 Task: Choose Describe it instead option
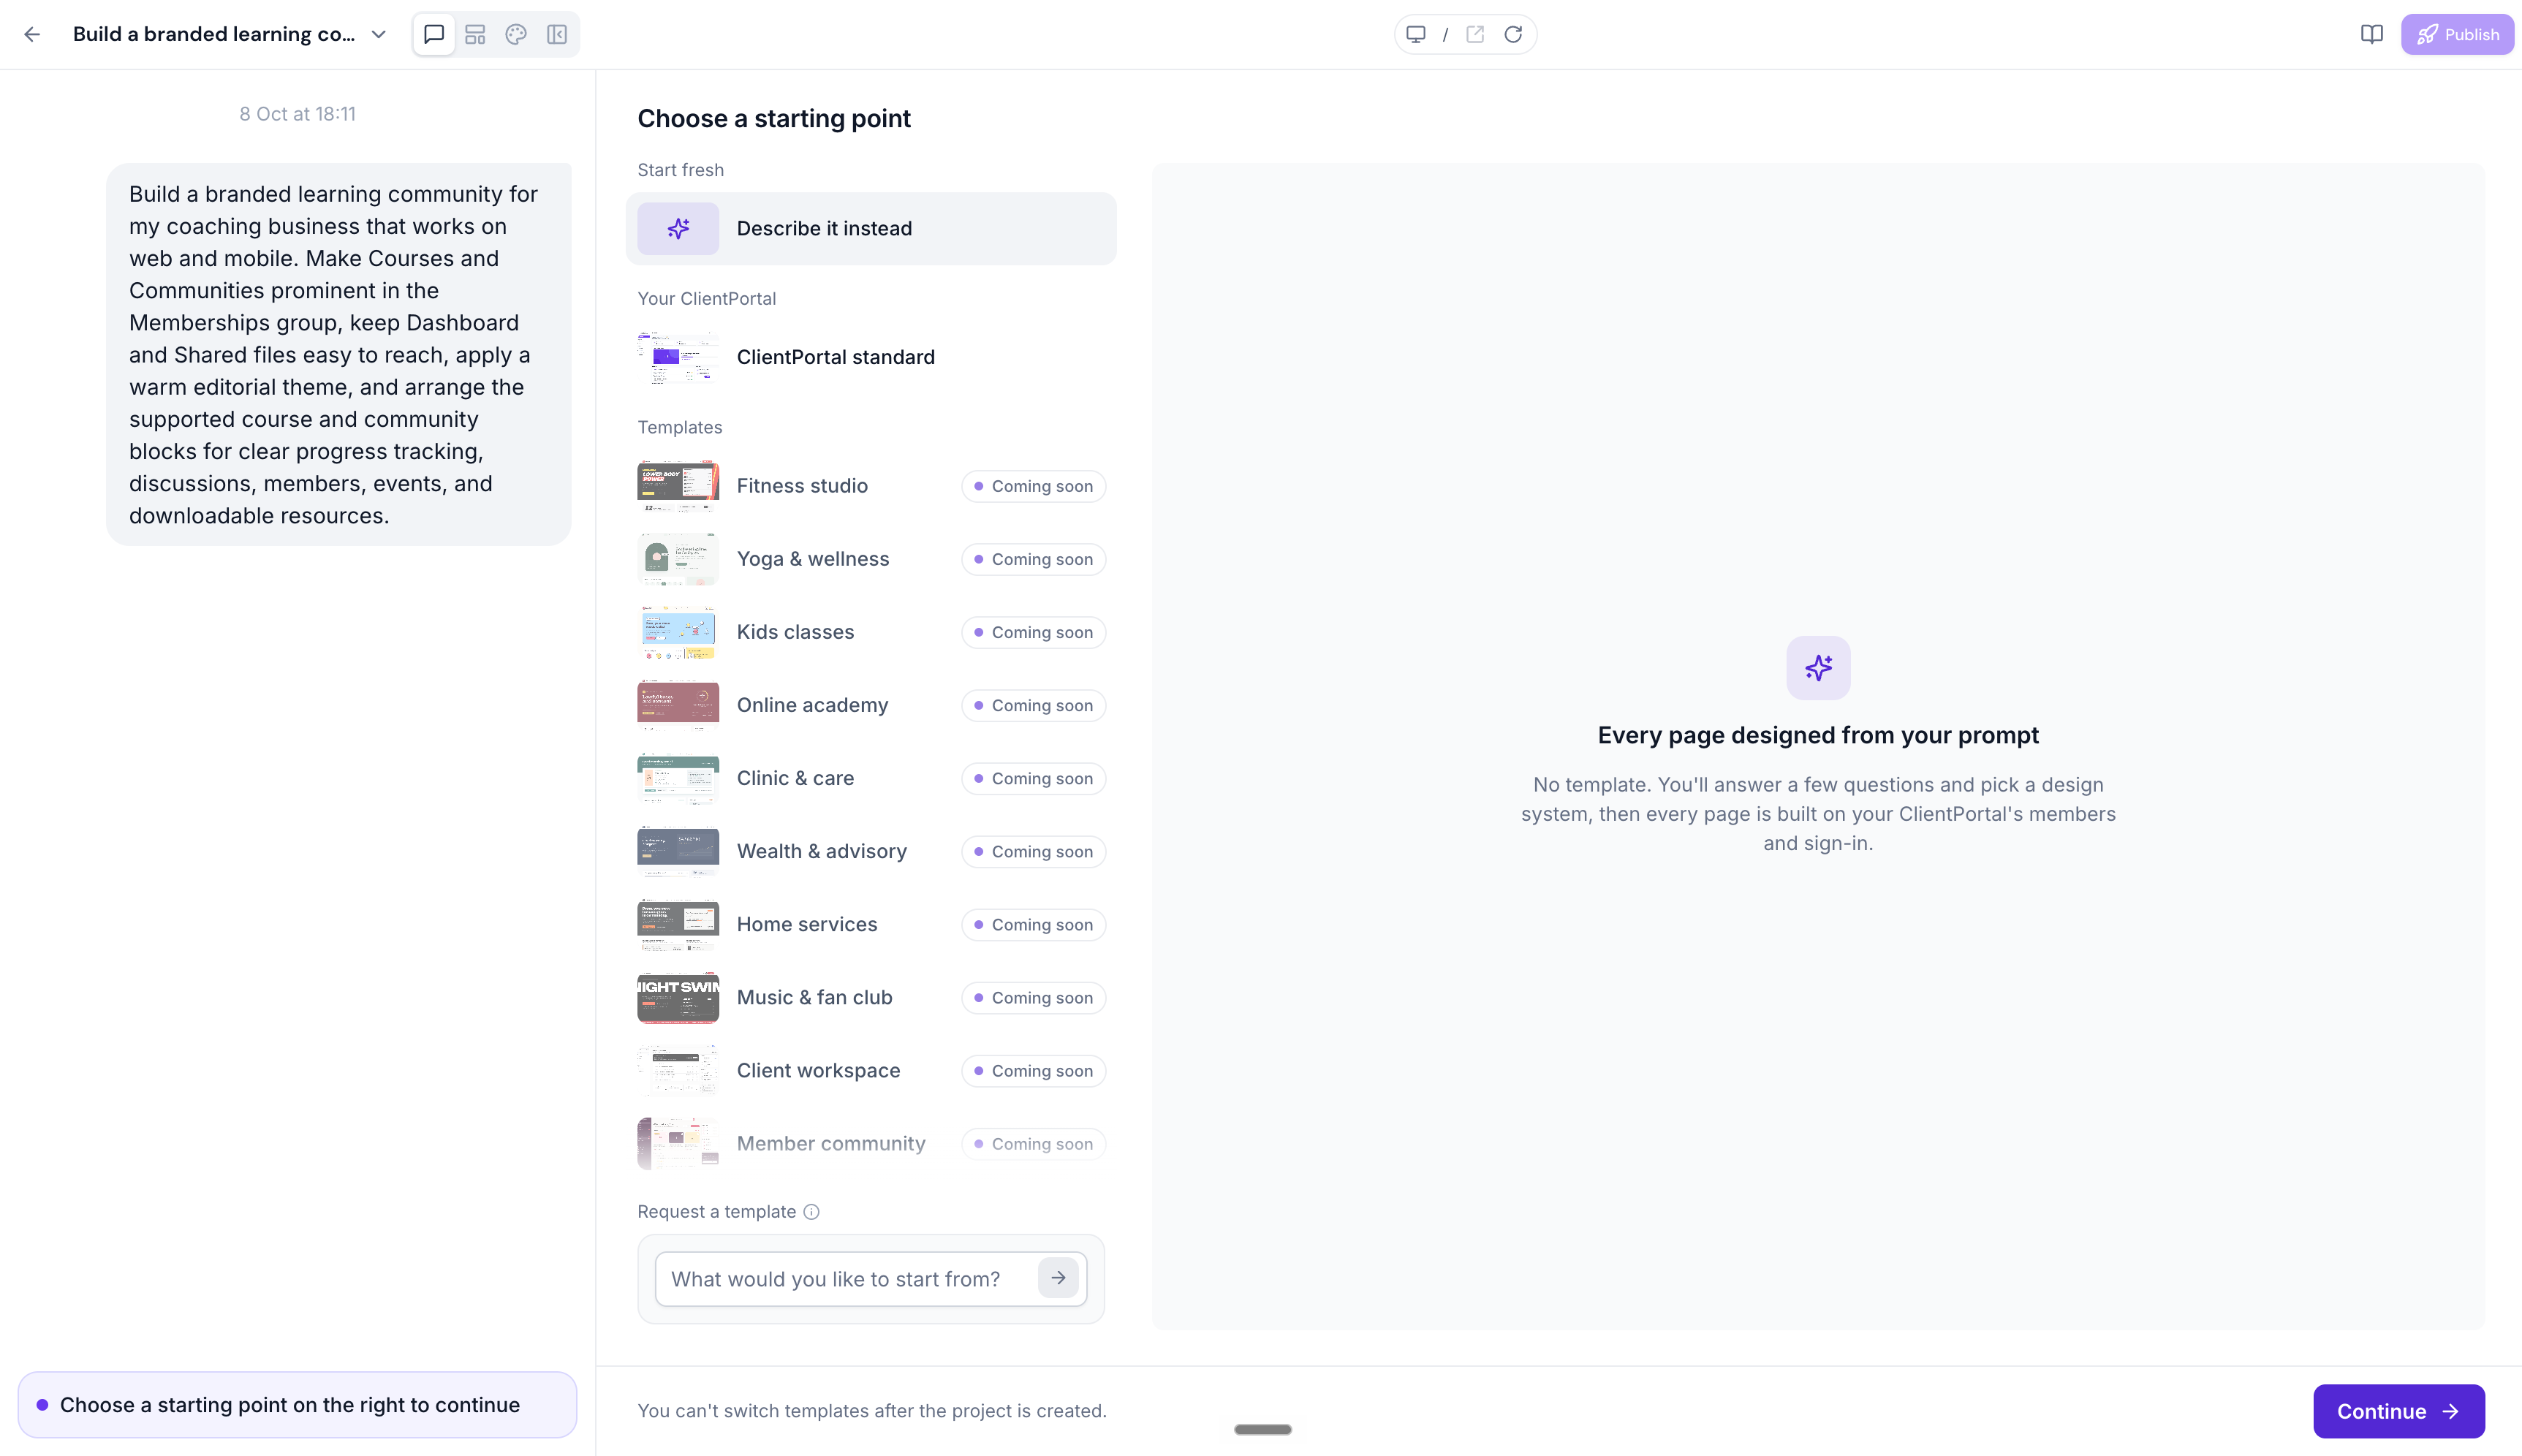[871, 228]
